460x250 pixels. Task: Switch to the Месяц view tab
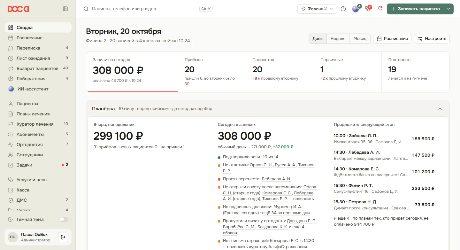[x=360, y=39]
